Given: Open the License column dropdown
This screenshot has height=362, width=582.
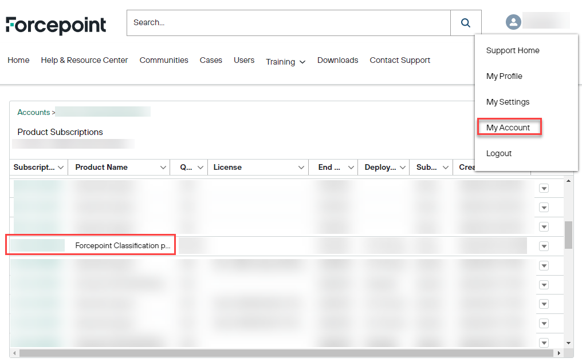Looking at the screenshot, I should pyautogui.click(x=302, y=167).
